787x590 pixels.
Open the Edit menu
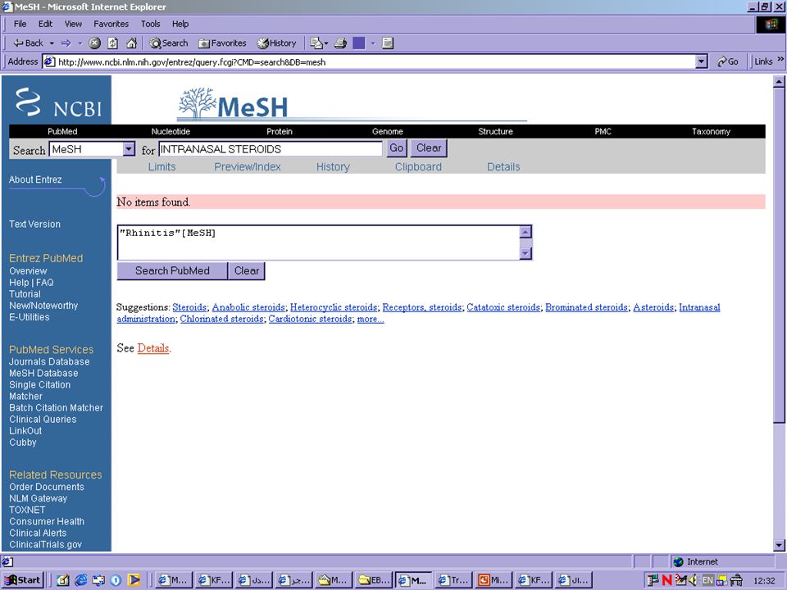tap(46, 24)
